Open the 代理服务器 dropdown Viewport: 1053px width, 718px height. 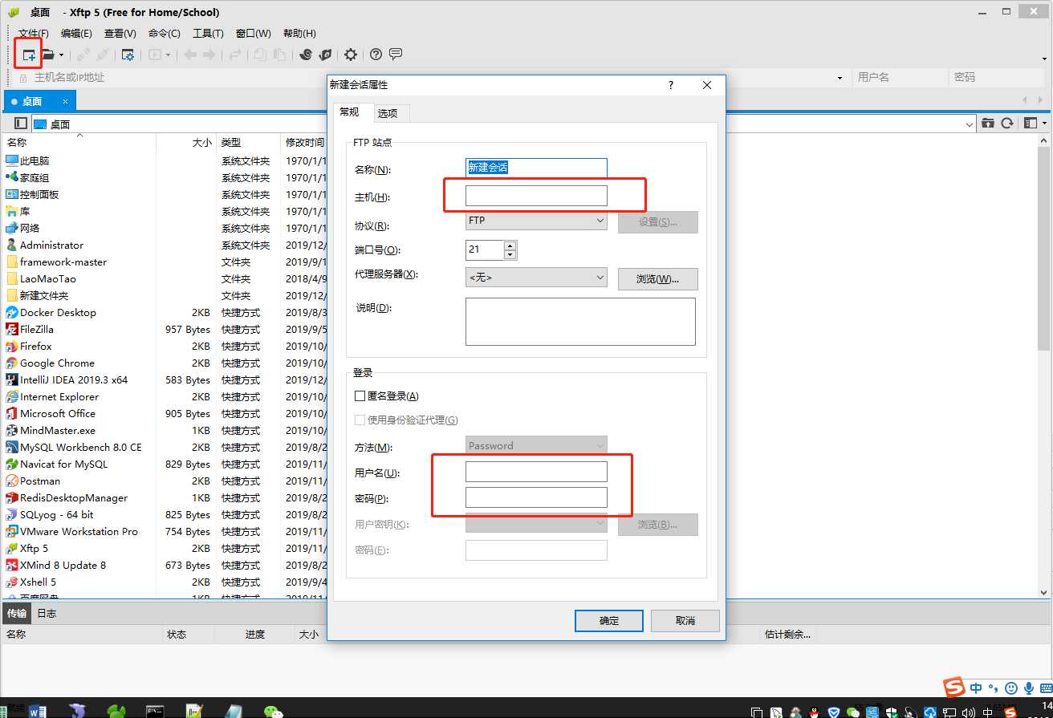536,278
